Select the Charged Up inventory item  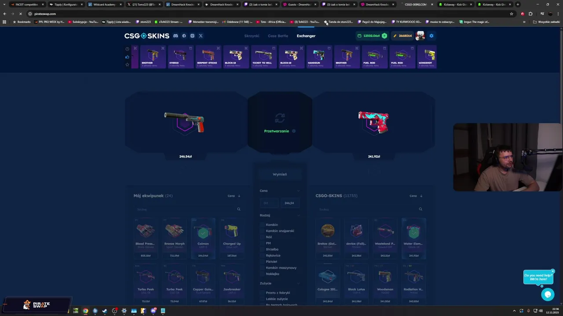click(232, 238)
